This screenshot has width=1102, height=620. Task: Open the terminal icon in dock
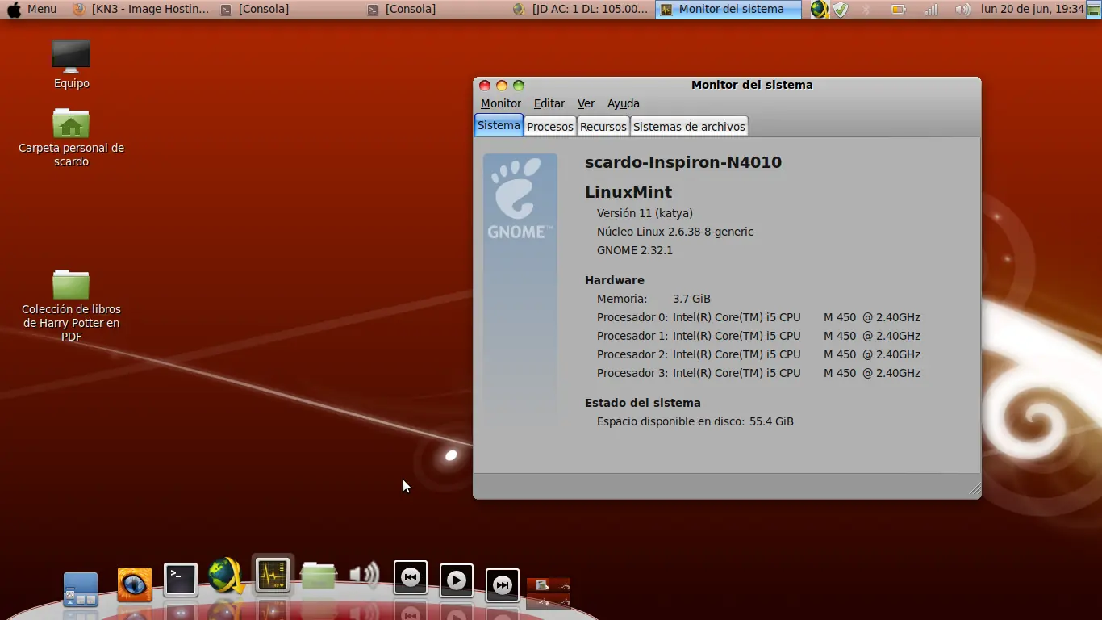[x=181, y=580]
